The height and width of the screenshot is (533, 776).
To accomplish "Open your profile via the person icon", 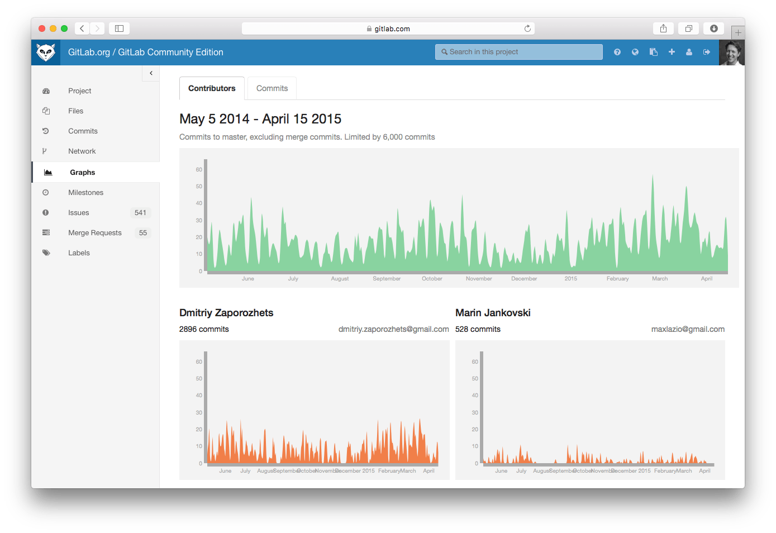I will (x=689, y=51).
